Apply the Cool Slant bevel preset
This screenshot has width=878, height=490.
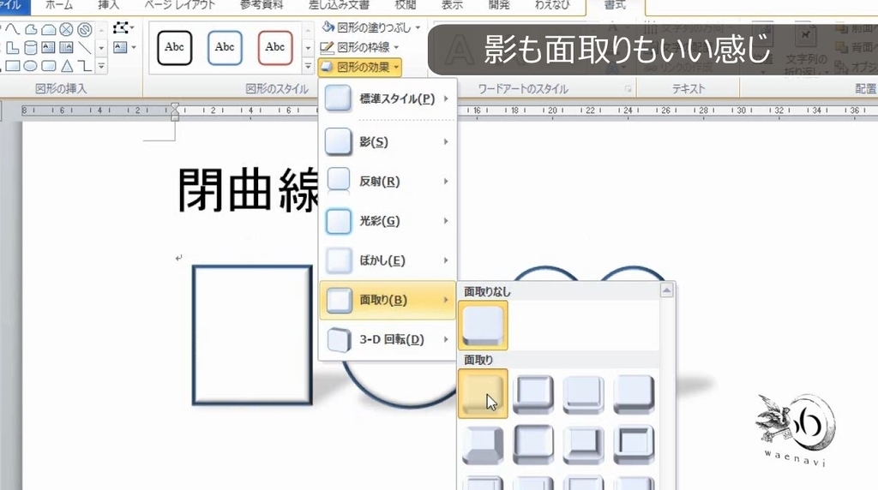(634, 394)
